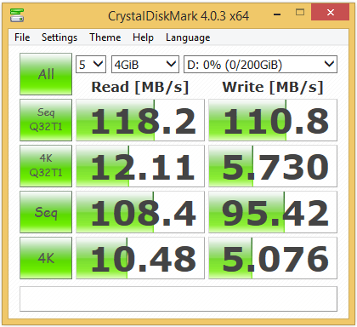Open the drive dropdown showing D: 0%
This screenshot has width=357, height=327.
(260, 65)
